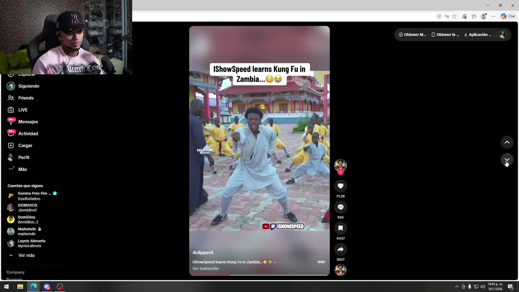The width and height of the screenshot is (519, 292).
Task: Click Obtener M... button in top bar
Action: pos(412,35)
